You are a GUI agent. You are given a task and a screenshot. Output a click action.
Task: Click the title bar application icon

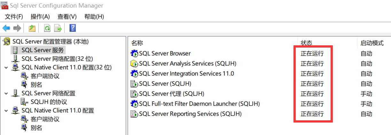4,5
